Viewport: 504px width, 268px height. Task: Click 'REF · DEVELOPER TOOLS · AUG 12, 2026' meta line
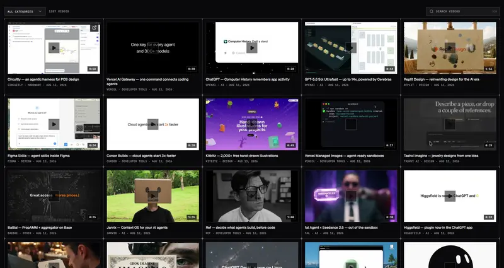pos(236,233)
